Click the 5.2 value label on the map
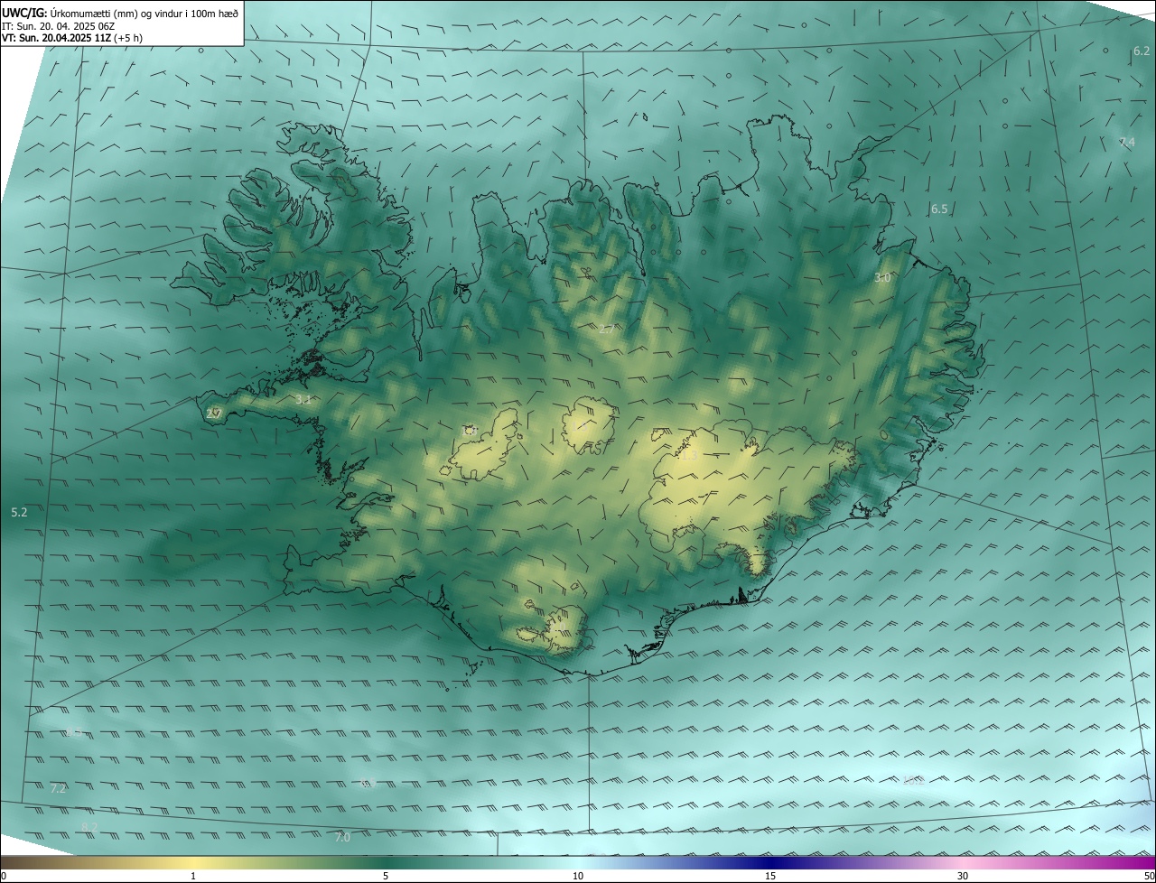This screenshot has height=883, width=1156. coord(19,512)
